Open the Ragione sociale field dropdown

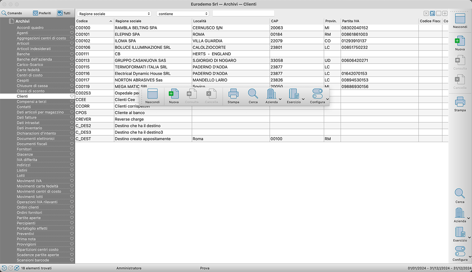coord(114,14)
